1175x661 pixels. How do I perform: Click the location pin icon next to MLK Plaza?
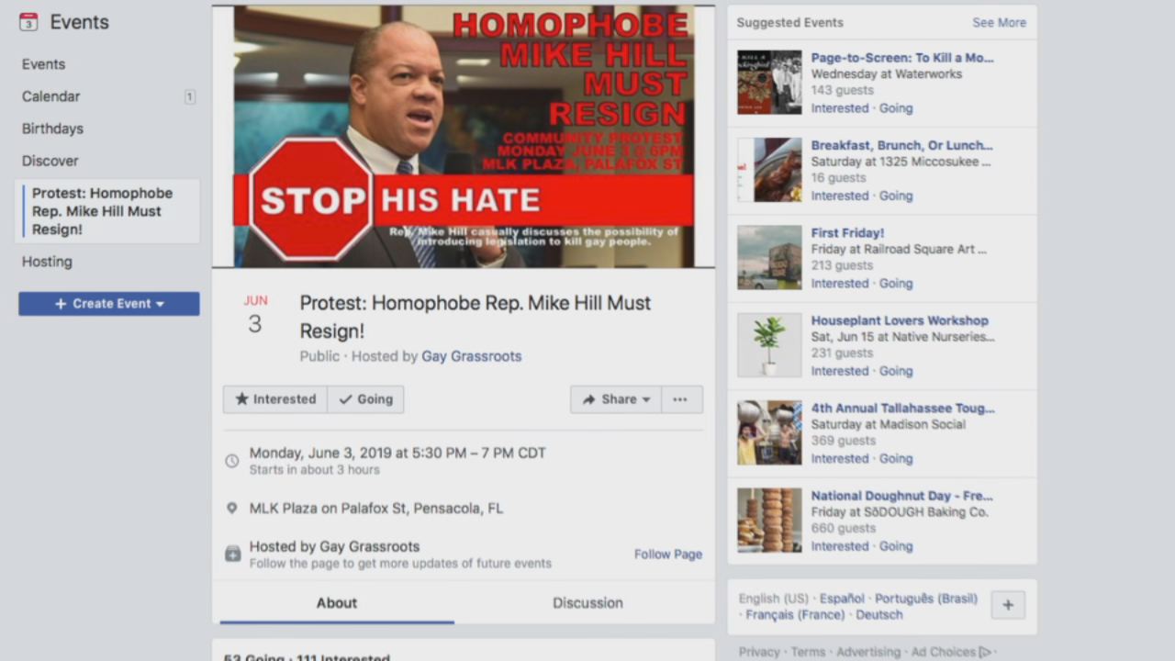232,509
